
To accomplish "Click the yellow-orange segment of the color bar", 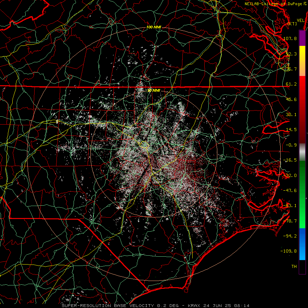I will [302, 61].
